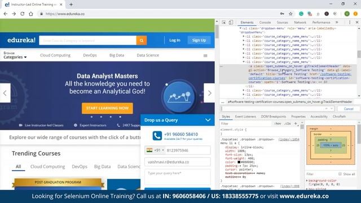Screen dimensions: 361x203
Task: Select the Event Listeners pane tab
Action: [x=245, y=117]
